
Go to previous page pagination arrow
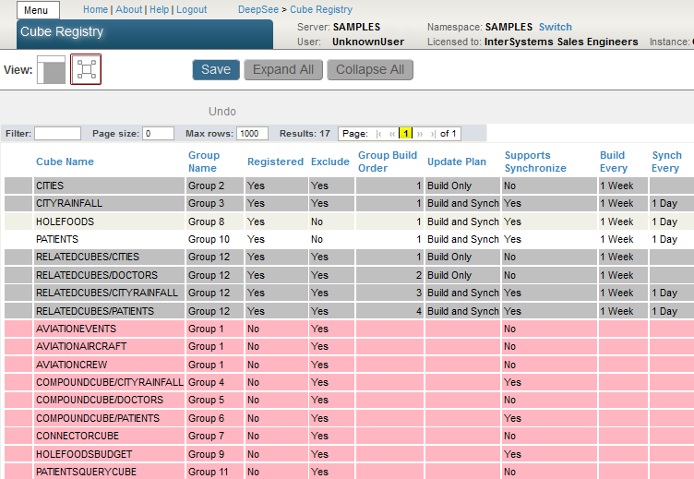(392, 134)
